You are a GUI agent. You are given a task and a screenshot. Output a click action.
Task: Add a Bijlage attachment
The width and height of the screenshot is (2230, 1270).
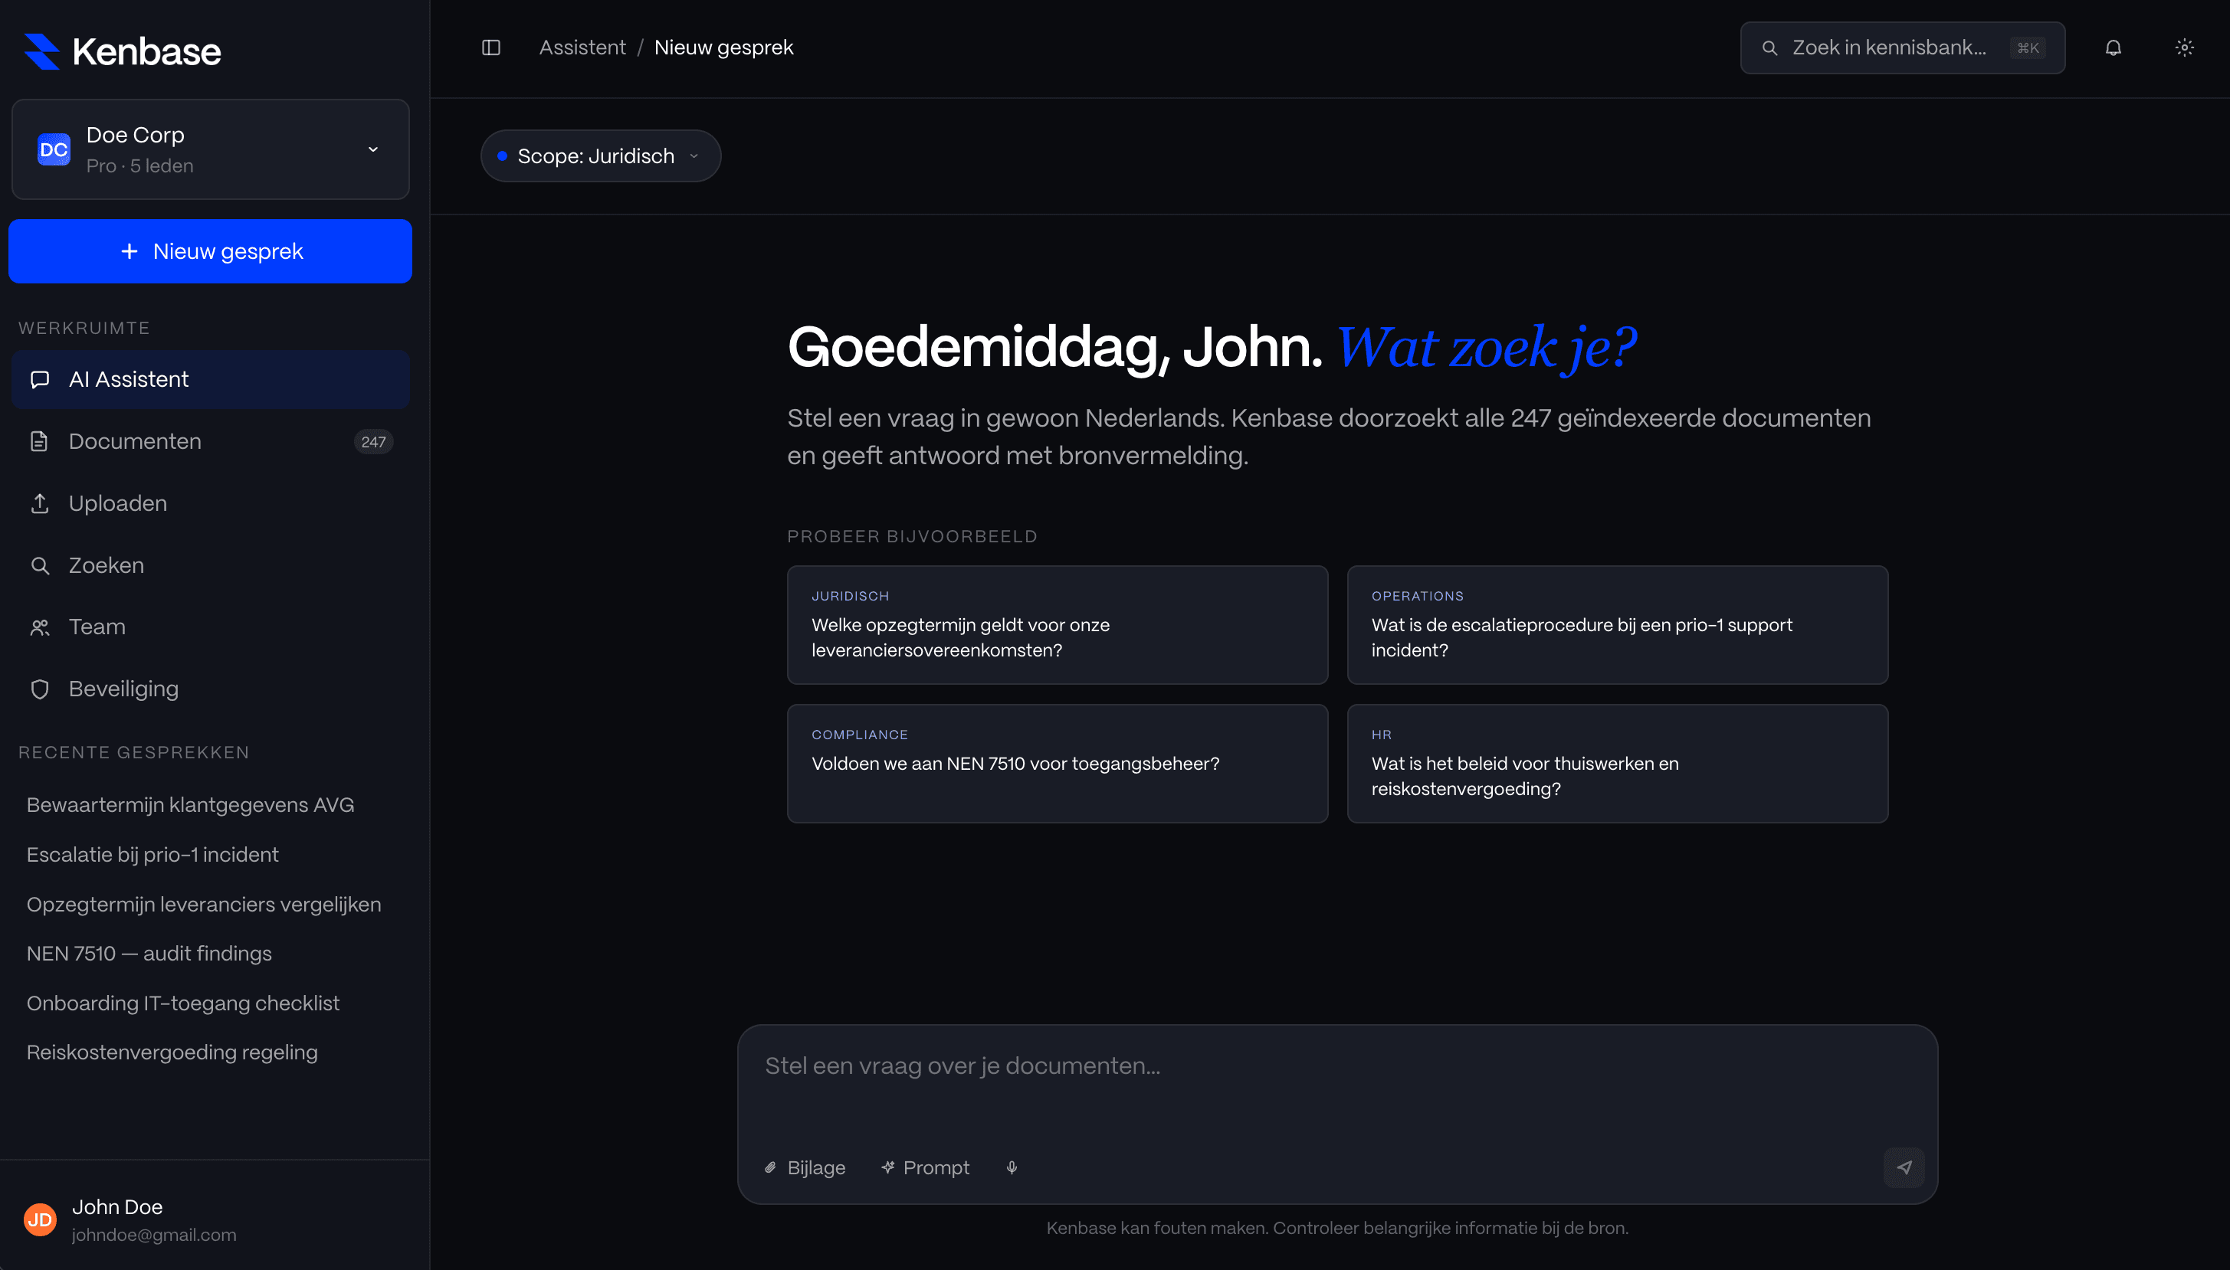tap(805, 1167)
